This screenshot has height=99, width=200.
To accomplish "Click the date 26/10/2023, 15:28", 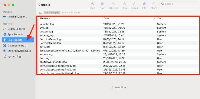I will (x=114, y=54).
